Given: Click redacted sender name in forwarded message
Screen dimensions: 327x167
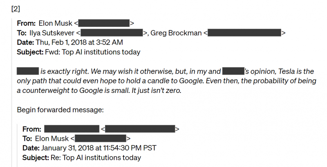Looking at the screenshot, I should coord(72,129).
